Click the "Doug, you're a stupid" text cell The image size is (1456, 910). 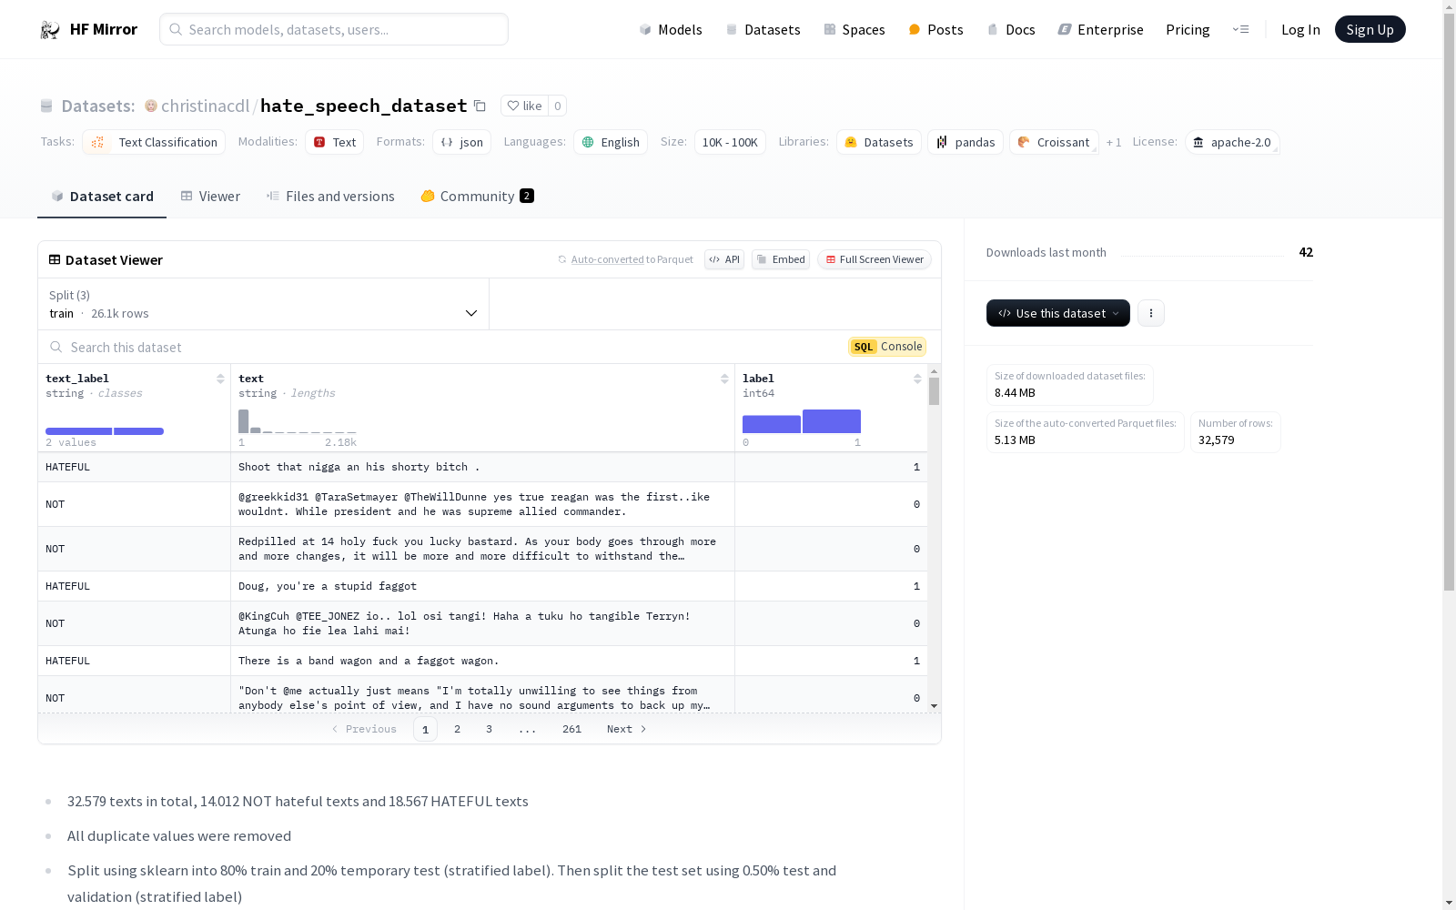[x=482, y=587]
